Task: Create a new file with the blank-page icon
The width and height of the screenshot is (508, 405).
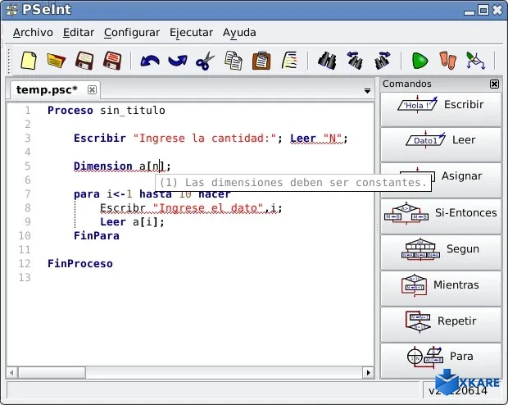Action: 29,61
